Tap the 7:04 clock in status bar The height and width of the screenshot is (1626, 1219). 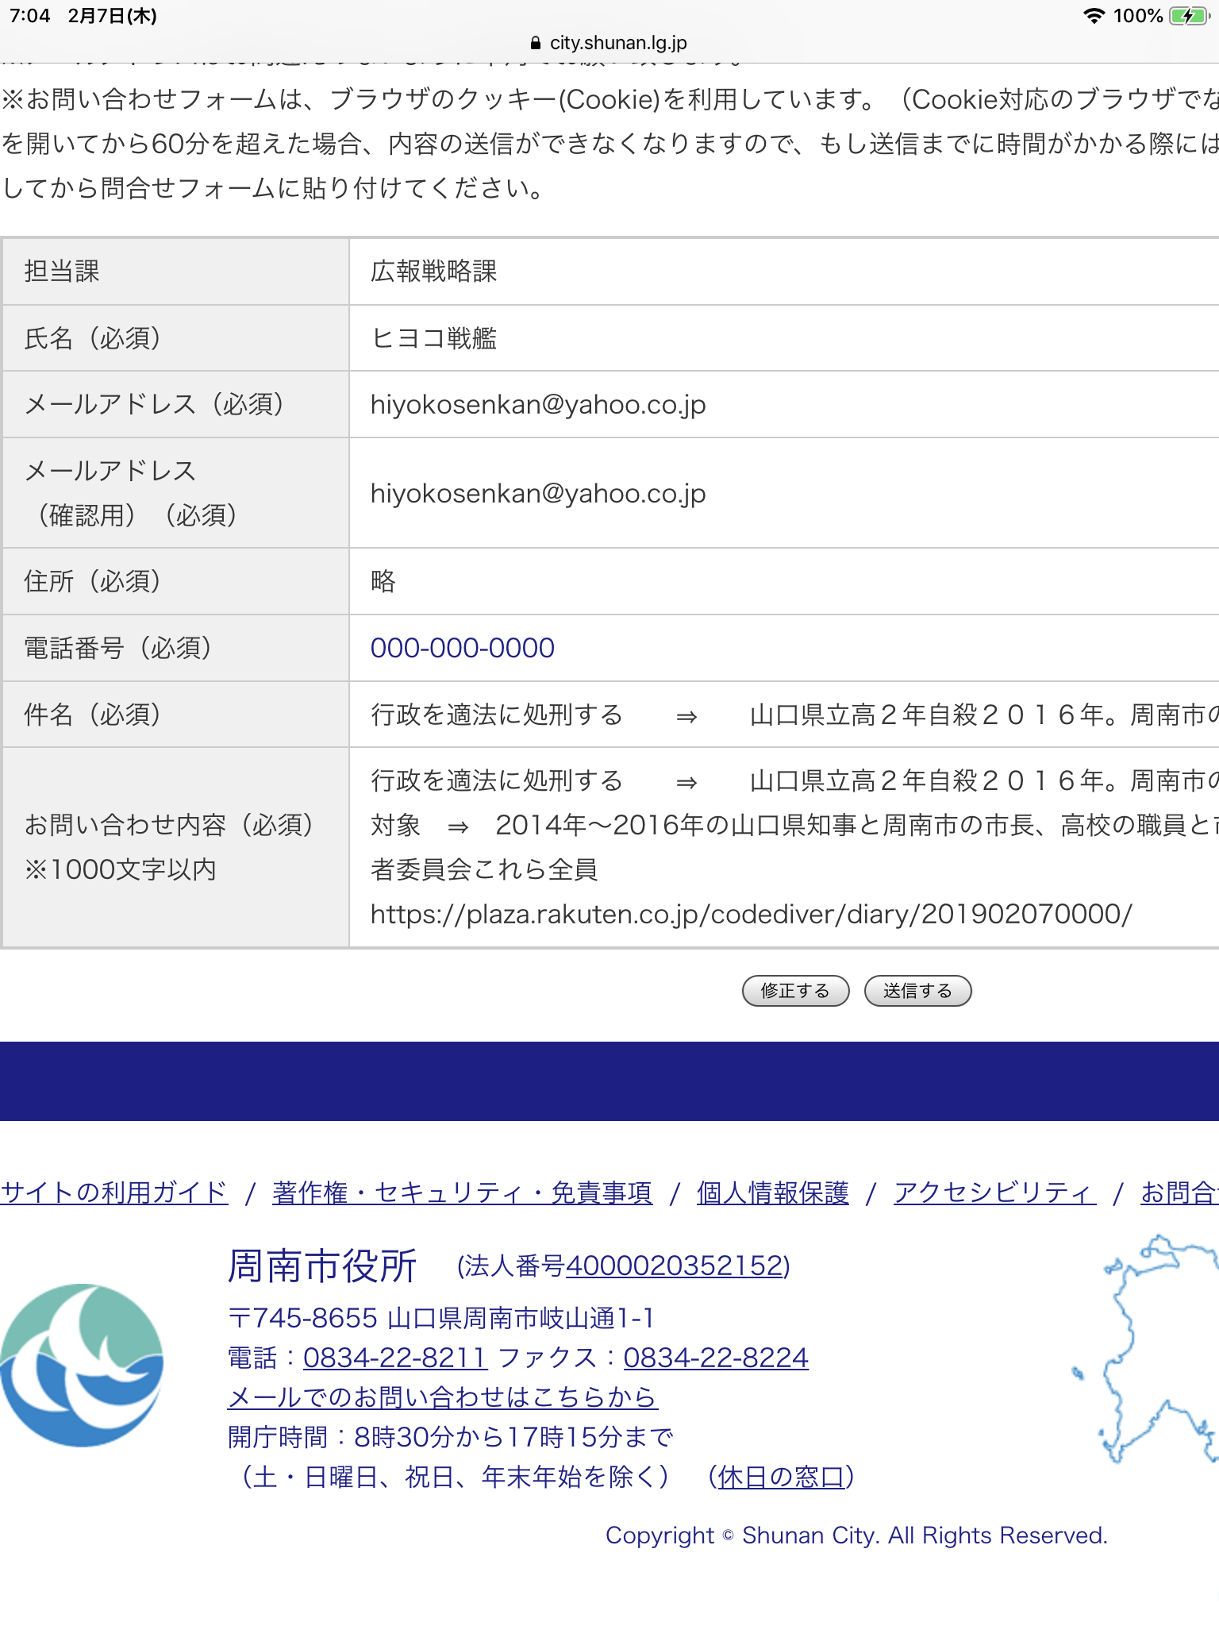[30, 16]
